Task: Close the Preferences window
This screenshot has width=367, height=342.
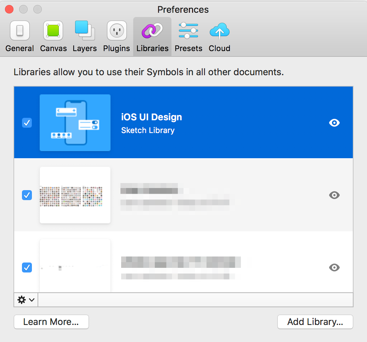Action: coord(10,9)
